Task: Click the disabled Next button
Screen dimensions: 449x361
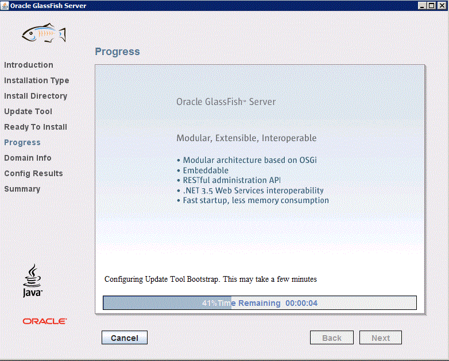Action: [x=381, y=338]
